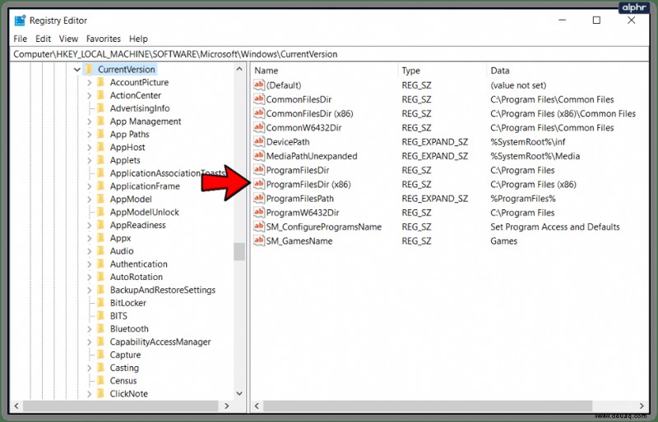Click the folder icon of Capture key
This screenshot has height=422, width=658.
coord(100,355)
